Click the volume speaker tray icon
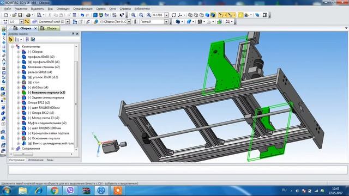The image size is (349, 196). click(297, 191)
